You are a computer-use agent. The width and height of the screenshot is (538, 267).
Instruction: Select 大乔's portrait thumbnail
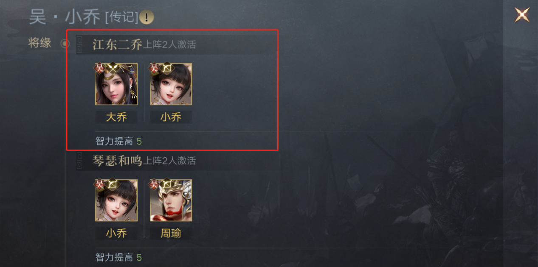(116, 84)
